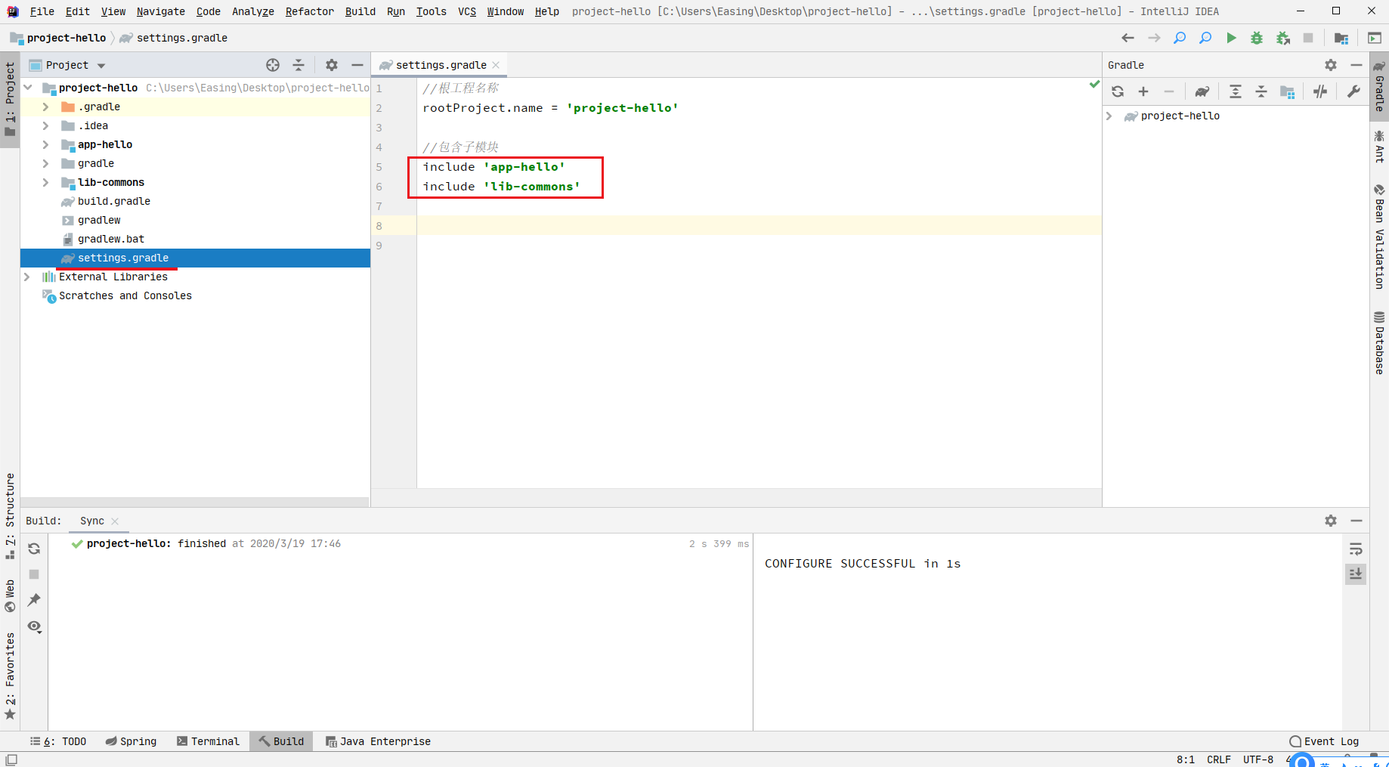Screen dimensions: 1389x767
Task: Open the Terminal tool window
Action: [208, 741]
